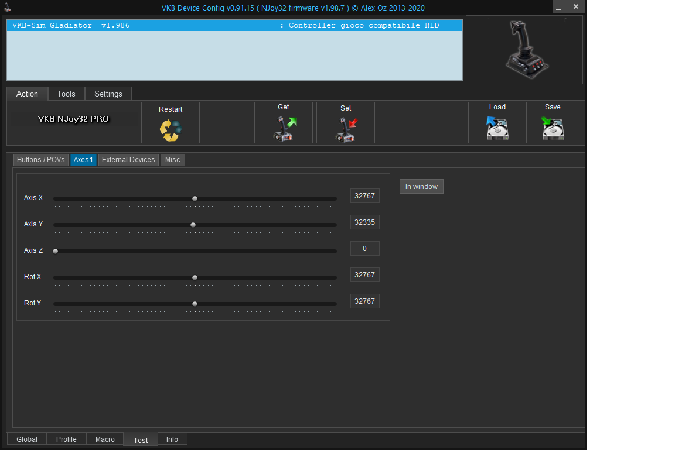Screen dimensions: 675x450
Task: Click the Axis Z label
Action: 33,250
